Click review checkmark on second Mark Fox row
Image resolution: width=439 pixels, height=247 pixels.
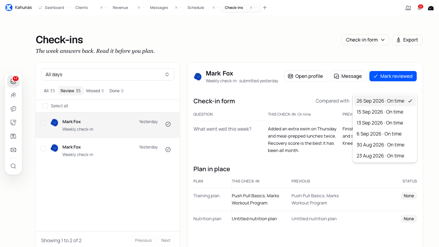[x=168, y=150]
